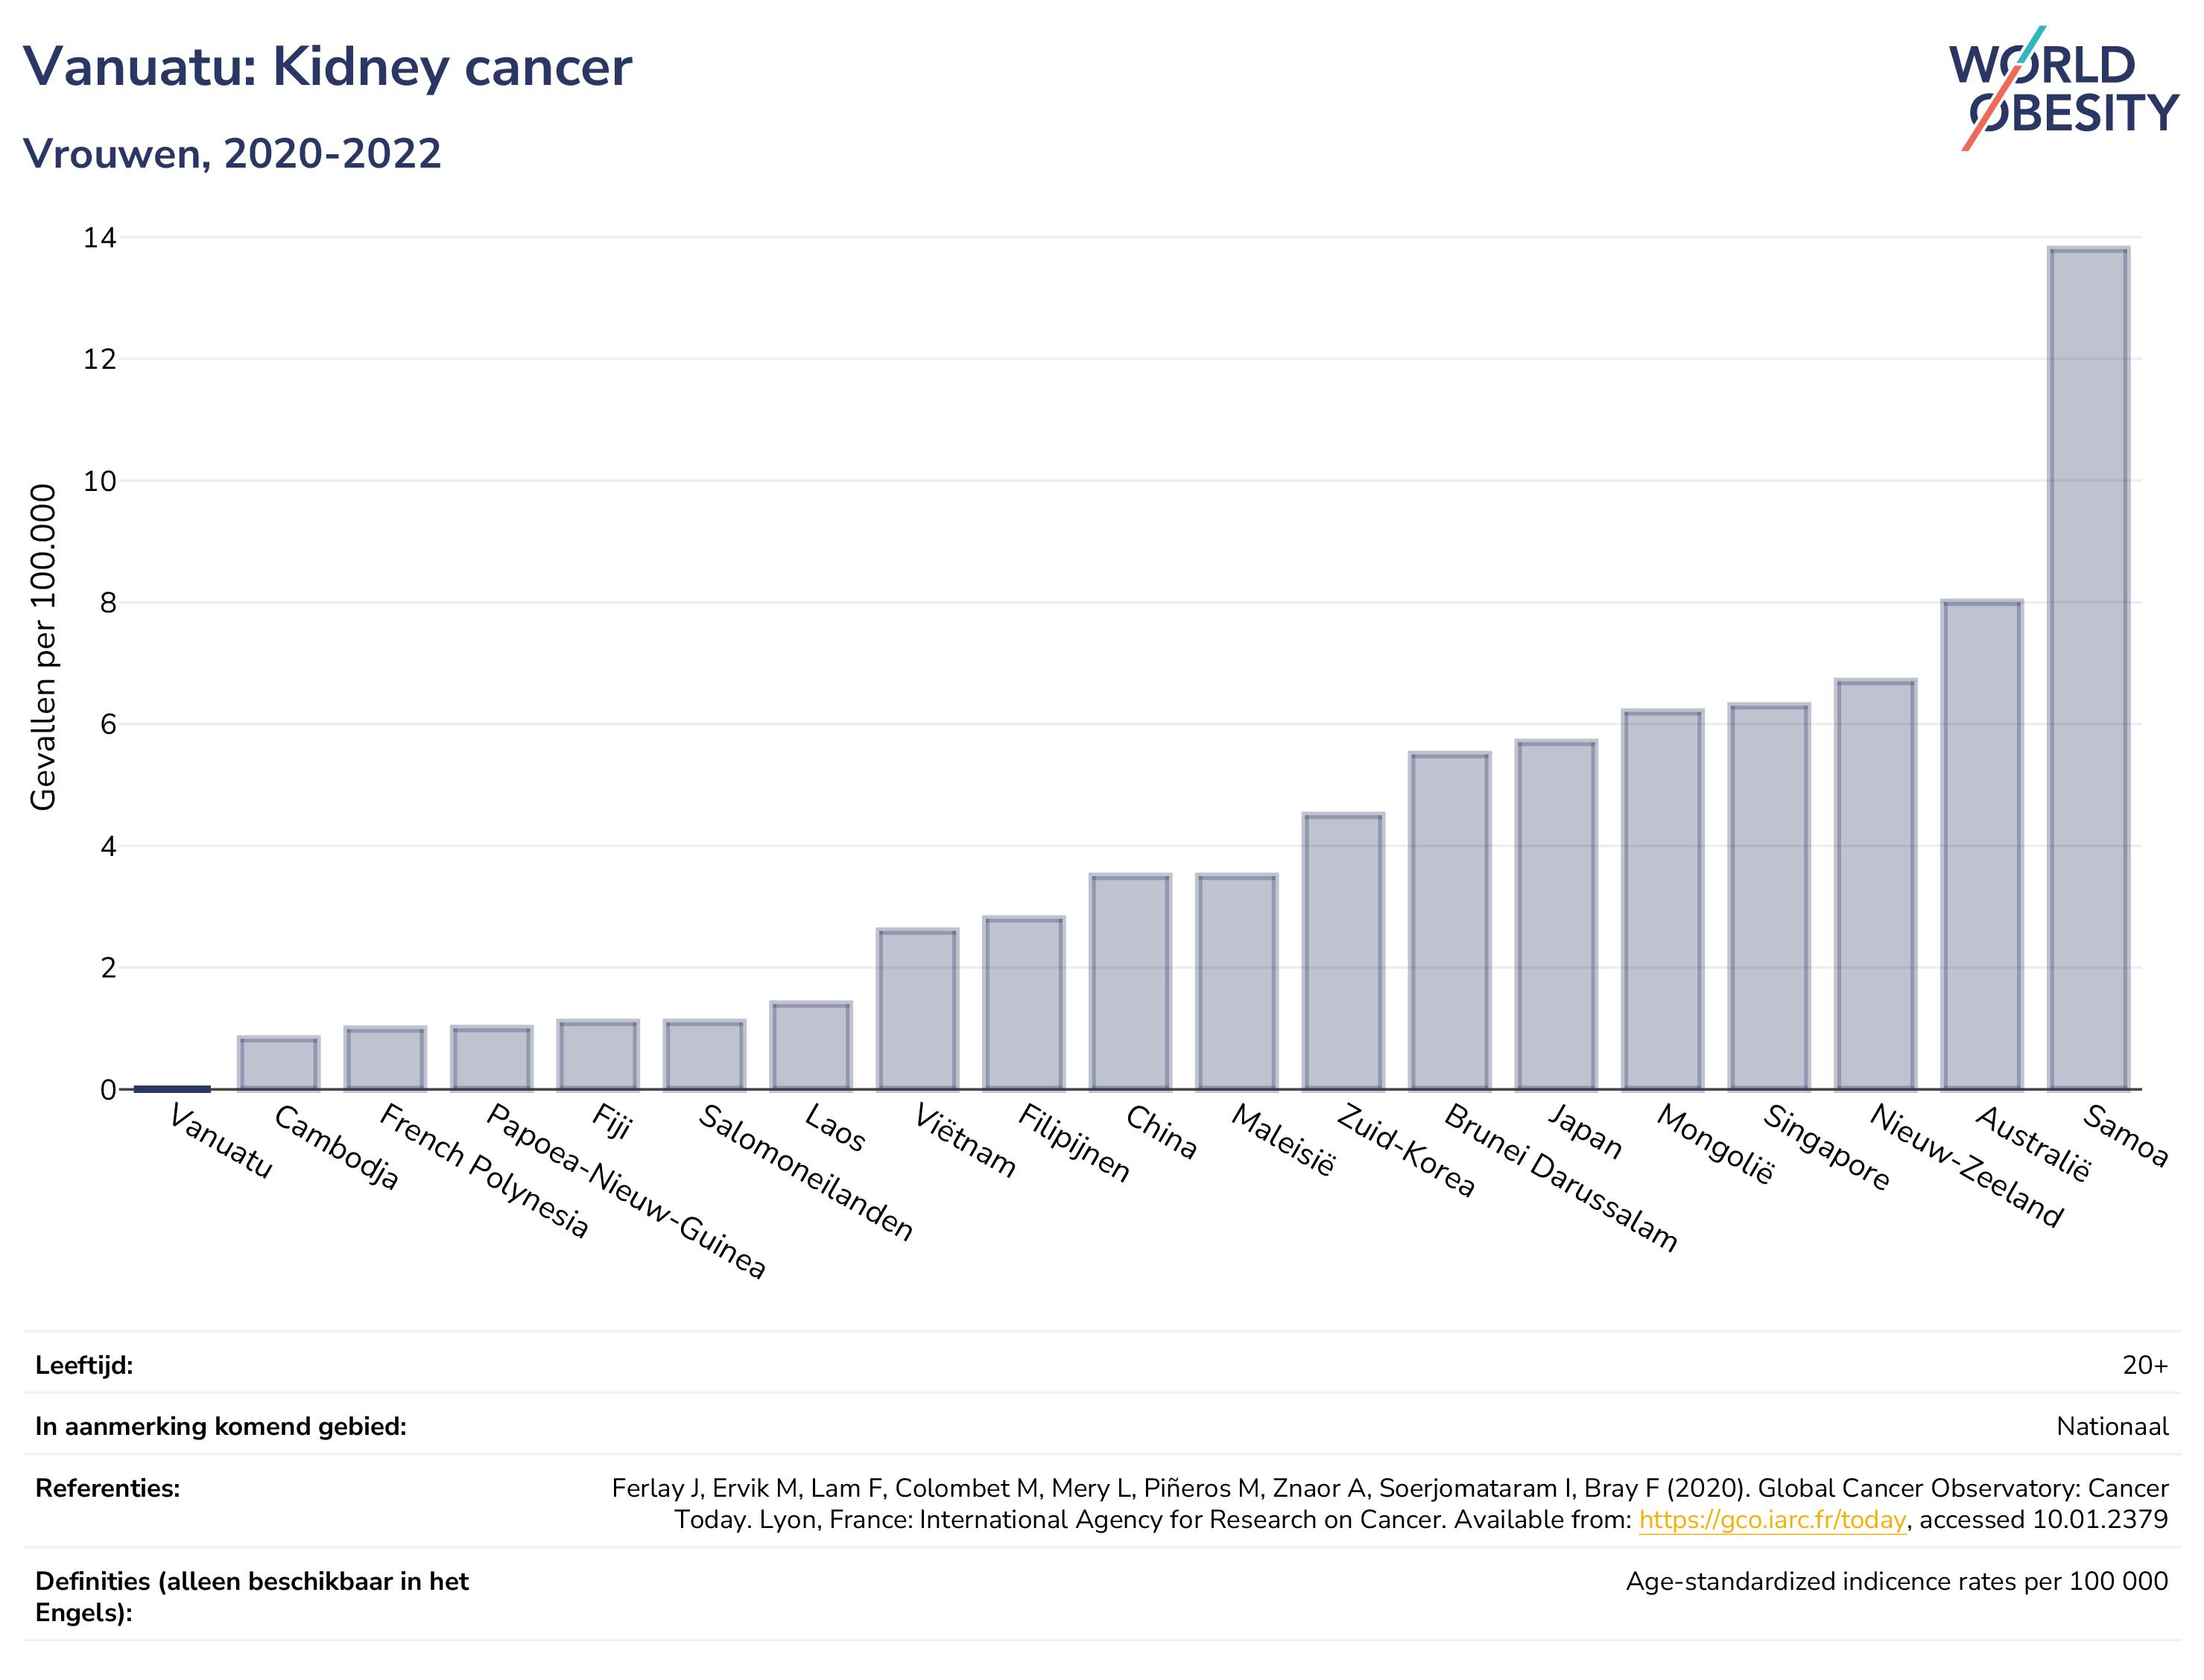Select the Samoa bar
This screenshot has width=2204, height=1680.
[x=2089, y=668]
